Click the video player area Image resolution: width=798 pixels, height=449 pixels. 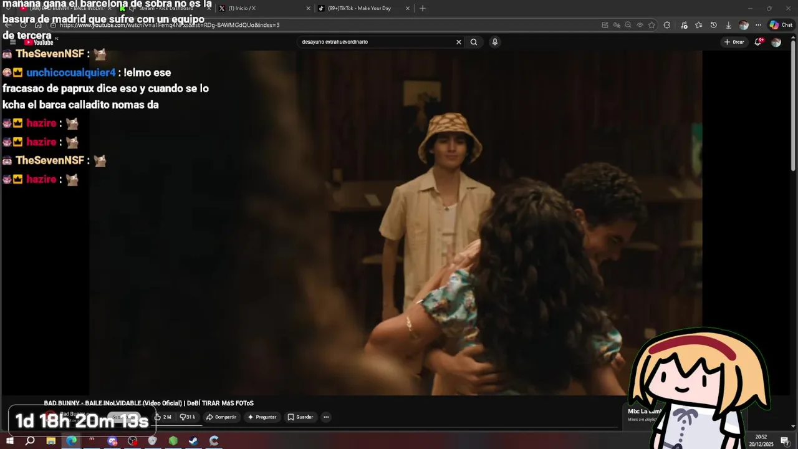tap(396, 223)
